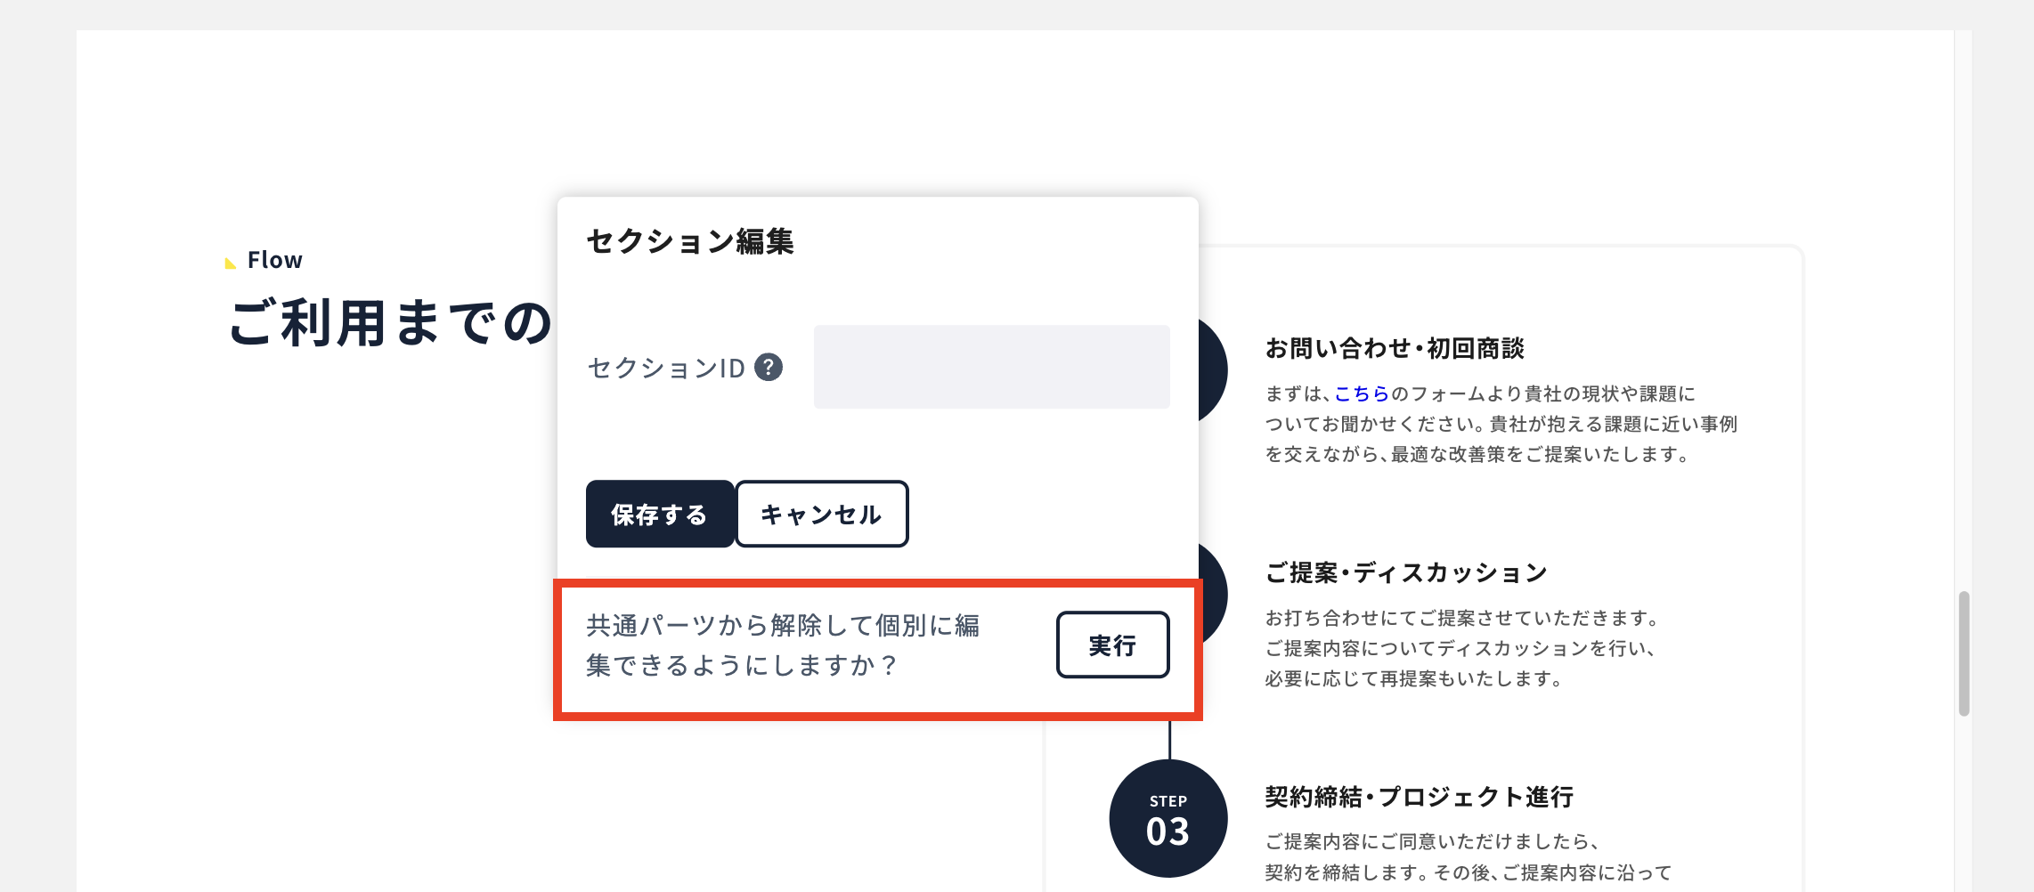Click the ご利用までの main heading
The width and height of the screenshot is (2034, 892).
pyautogui.click(x=391, y=322)
